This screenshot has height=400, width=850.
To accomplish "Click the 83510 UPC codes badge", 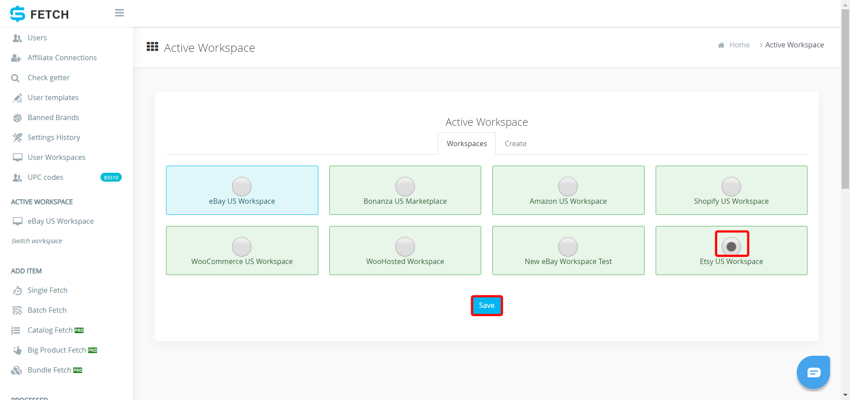I will (111, 178).
